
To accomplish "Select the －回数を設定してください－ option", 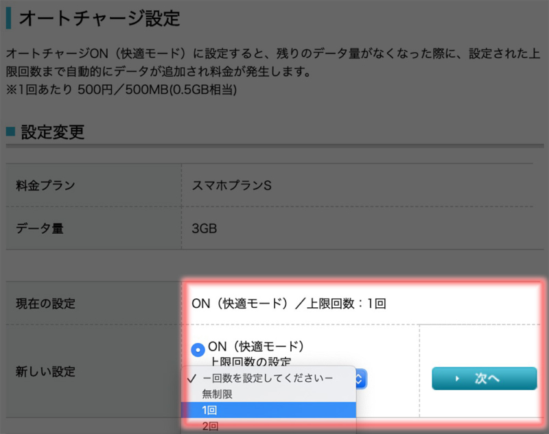I will coord(268,378).
